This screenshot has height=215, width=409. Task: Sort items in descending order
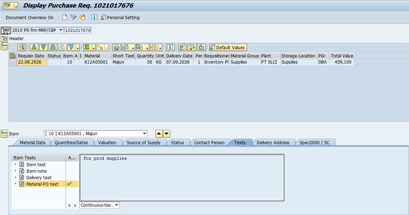[x=43, y=47]
